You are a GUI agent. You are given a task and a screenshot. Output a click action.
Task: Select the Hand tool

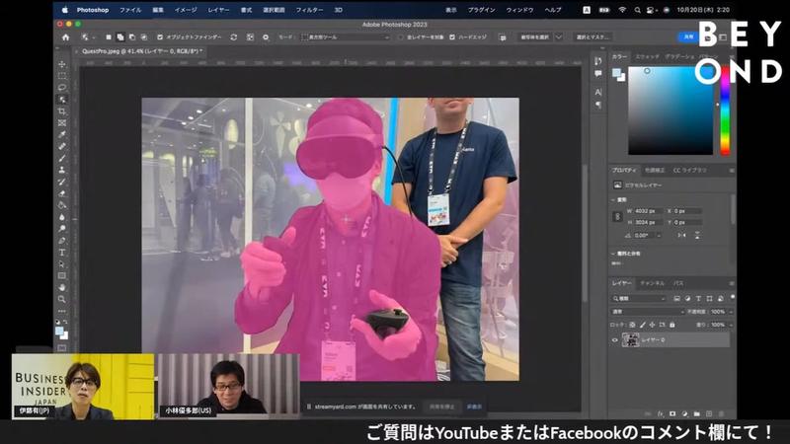[x=62, y=287]
